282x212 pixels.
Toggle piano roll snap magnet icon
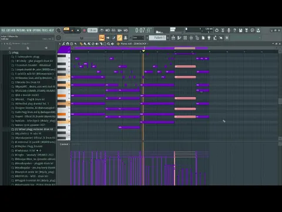pos(68,44)
